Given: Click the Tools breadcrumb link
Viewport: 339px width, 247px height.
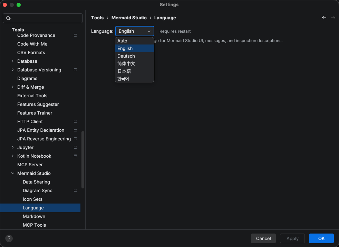Looking at the screenshot, I should 97,18.
